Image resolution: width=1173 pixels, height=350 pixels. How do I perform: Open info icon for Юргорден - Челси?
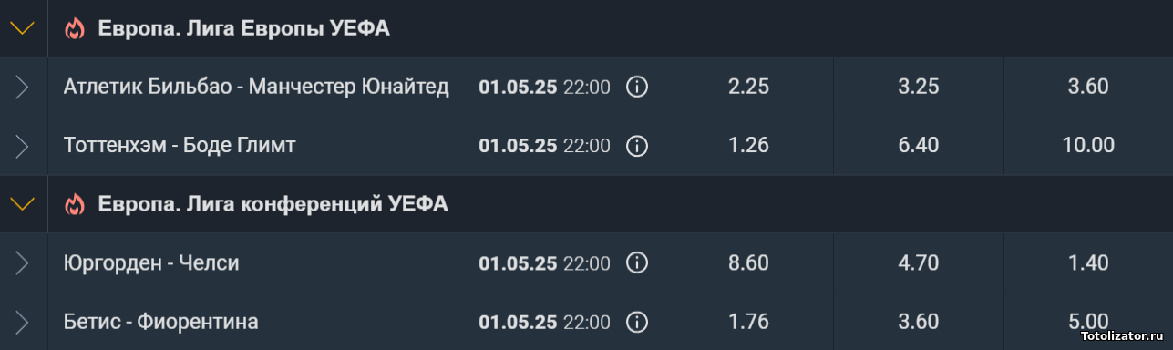(x=637, y=263)
